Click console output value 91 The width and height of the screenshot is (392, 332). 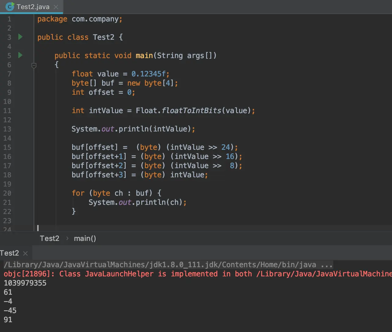[x=8, y=320]
